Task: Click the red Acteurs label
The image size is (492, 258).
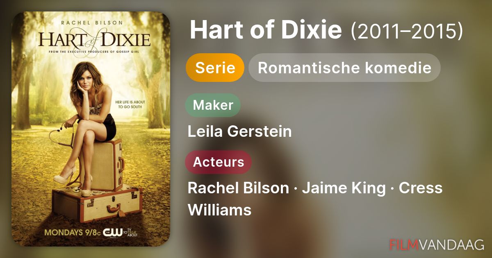Action: tap(219, 162)
